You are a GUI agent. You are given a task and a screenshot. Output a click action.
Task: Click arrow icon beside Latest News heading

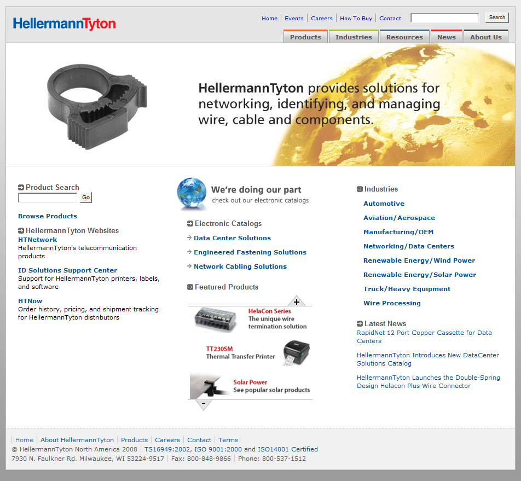[x=360, y=323]
